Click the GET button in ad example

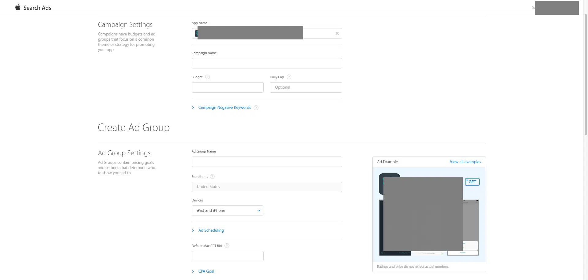coord(472,182)
